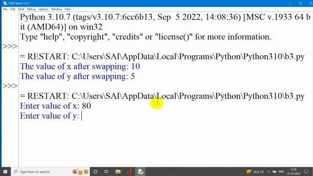Click the network icon in system tray
This screenshot has width=313, height=176.
[274, 172]
